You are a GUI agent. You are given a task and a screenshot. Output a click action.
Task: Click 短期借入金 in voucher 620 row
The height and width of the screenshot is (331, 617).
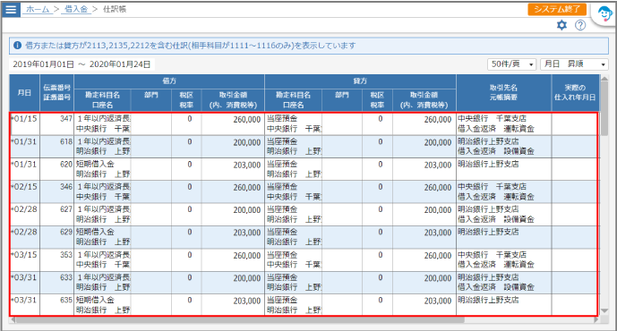(95, 165)
